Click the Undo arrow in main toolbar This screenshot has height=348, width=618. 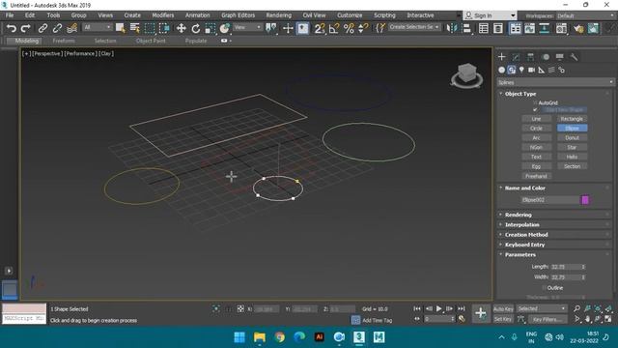12,28
